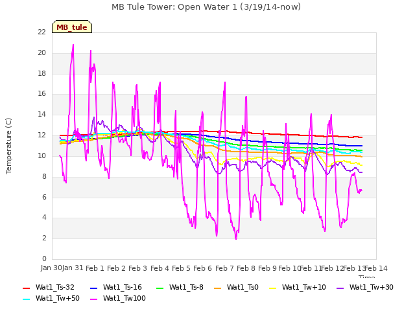Click the Feb 3 x-axis tick label
415x311 pixels.
pyautogui.click(x=137, y=268)
